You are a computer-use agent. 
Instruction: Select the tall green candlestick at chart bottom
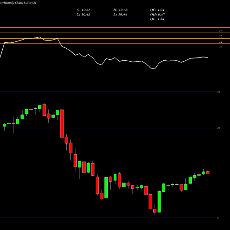click(x=159, y=202)
